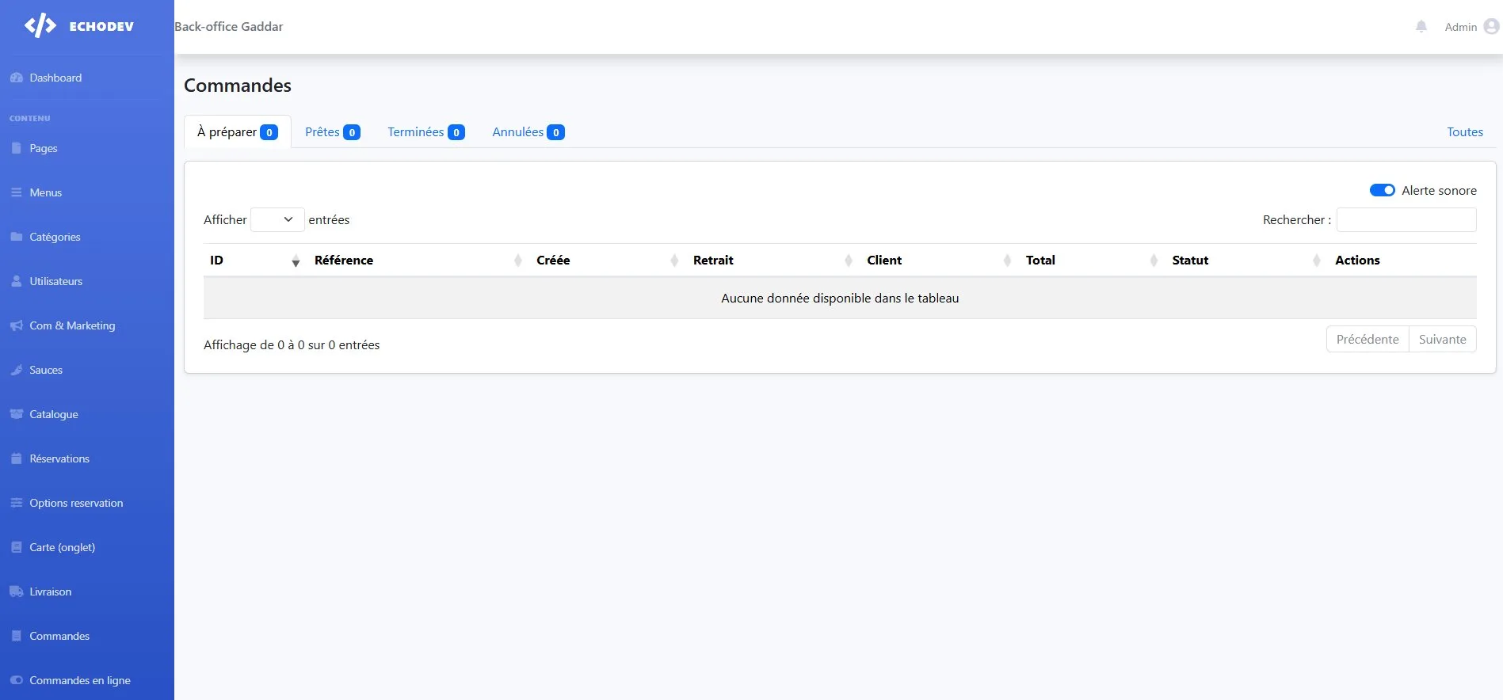The height and width of the screenshot is (700, 1503).
Task: Sort table by Créée column
Action: coord(608,260)
